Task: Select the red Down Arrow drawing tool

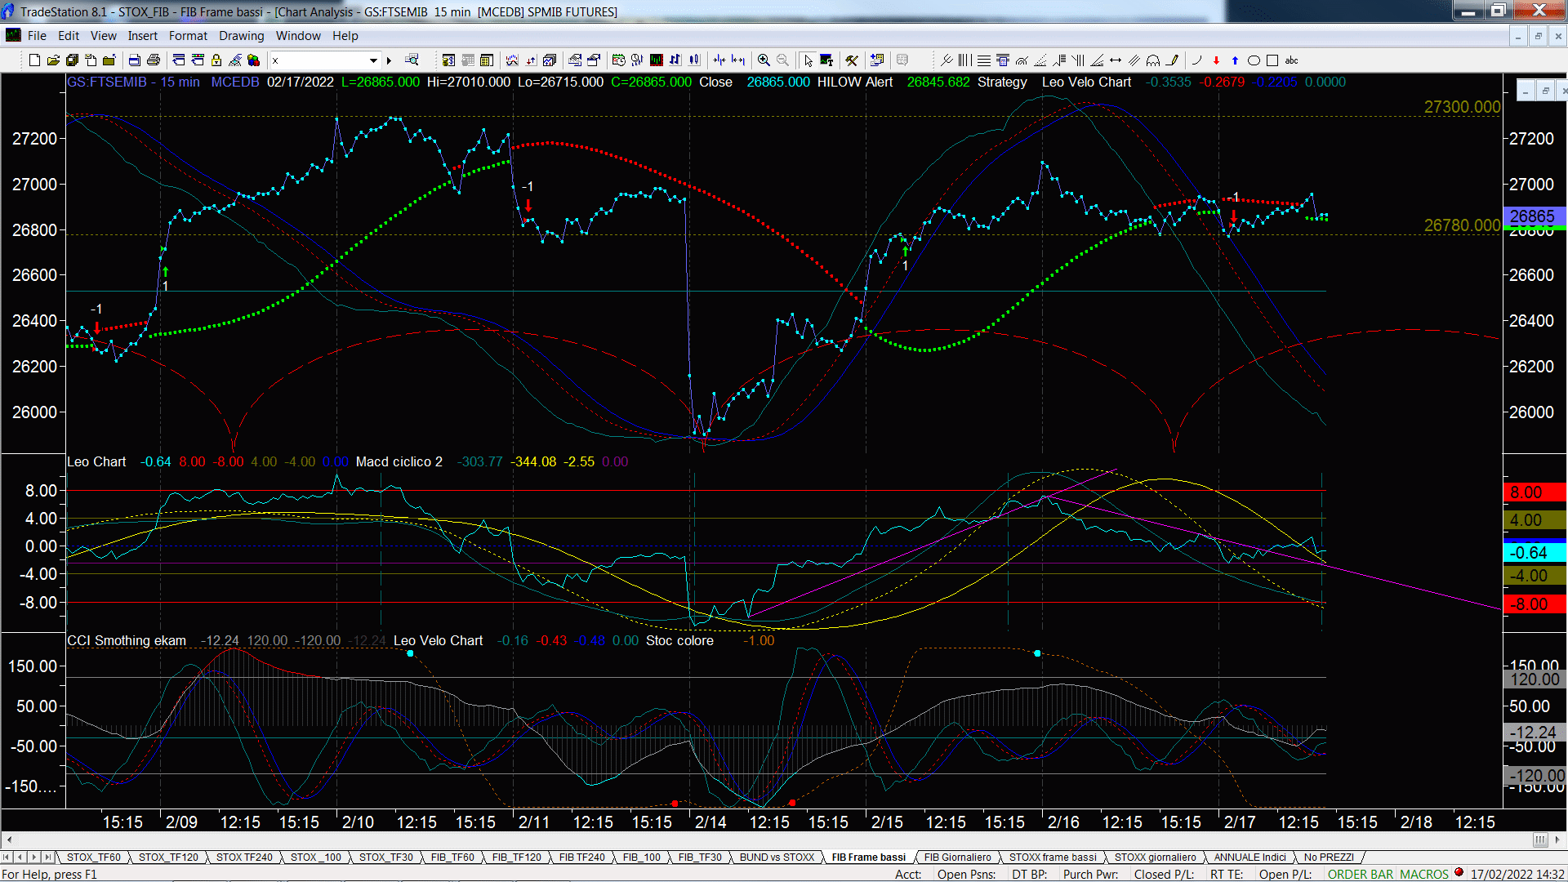Action: coord(1216,60)
